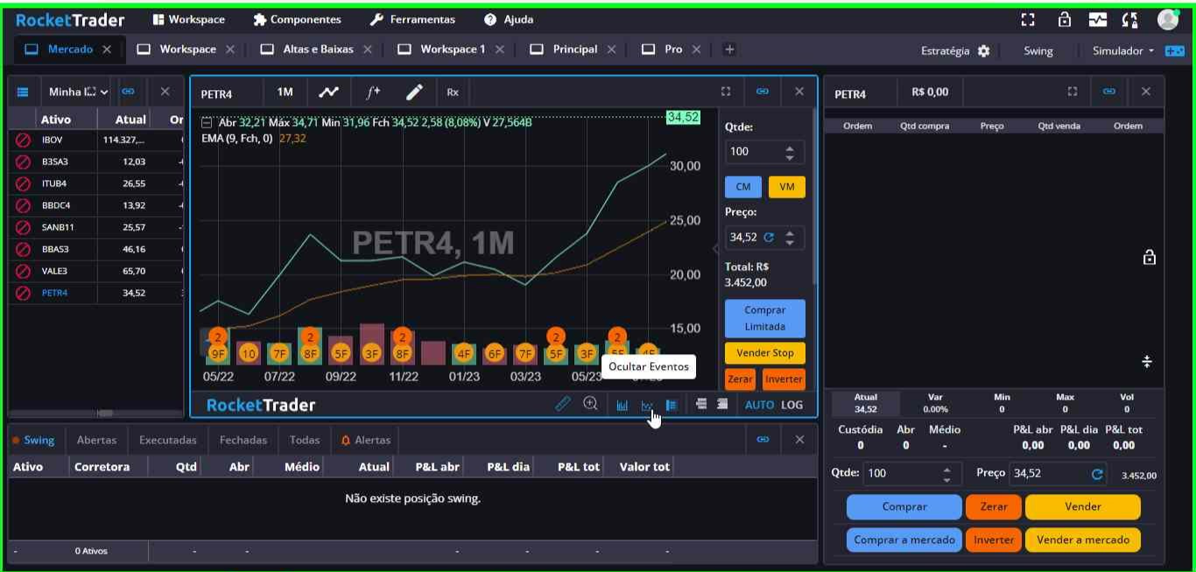1196x572 pixels.
Task: Click the Vender Stop button
Action: point(765,353)
